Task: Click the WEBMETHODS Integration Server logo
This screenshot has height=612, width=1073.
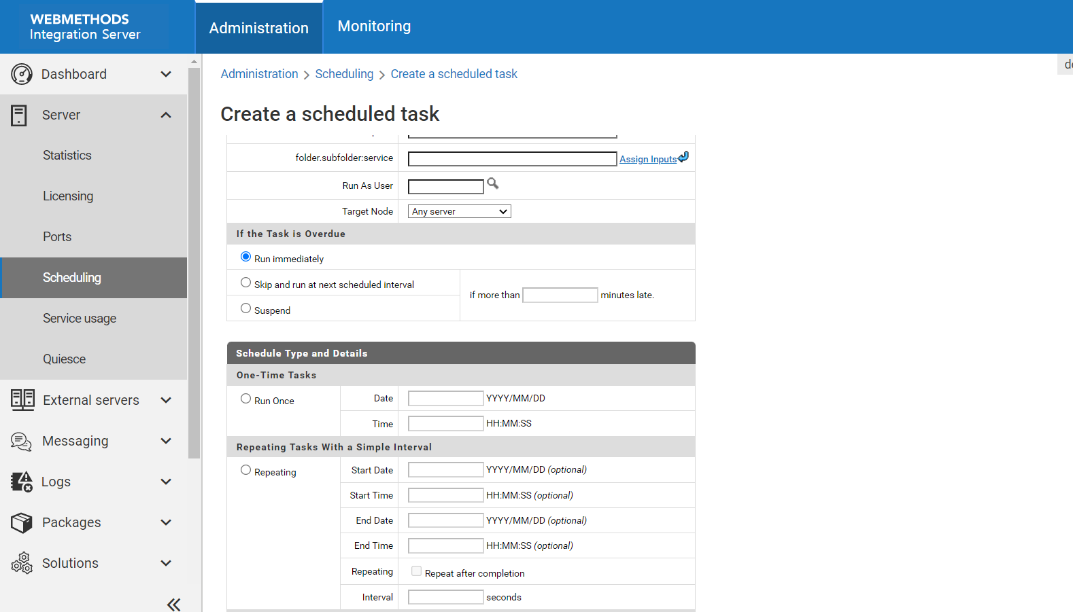Action: tap(85, 26)
